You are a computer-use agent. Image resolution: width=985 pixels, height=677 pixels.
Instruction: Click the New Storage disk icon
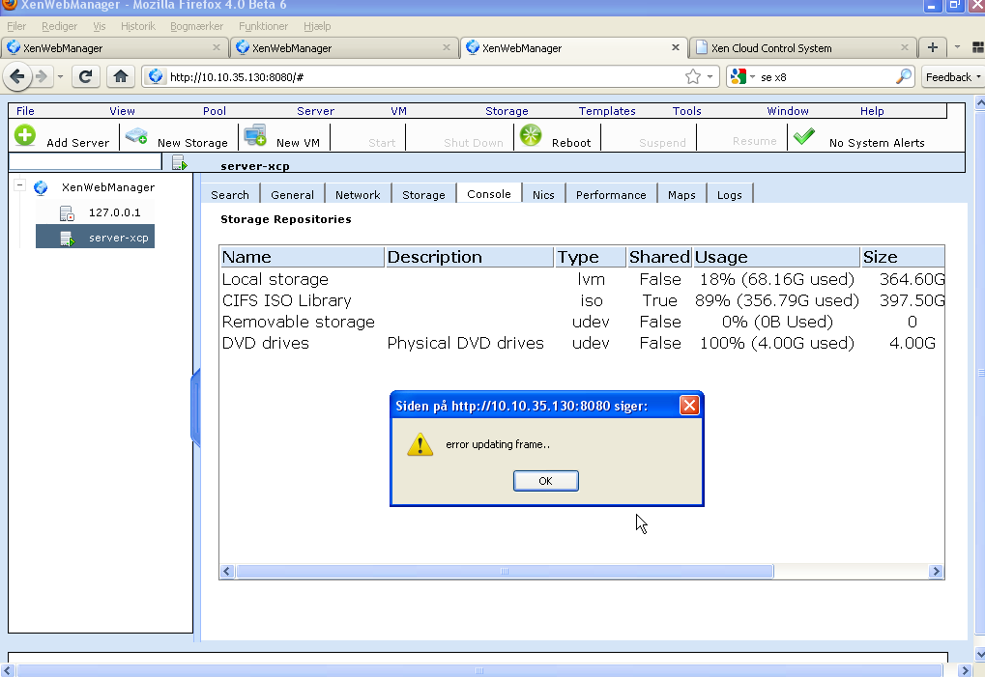click(x=136, y=136)
